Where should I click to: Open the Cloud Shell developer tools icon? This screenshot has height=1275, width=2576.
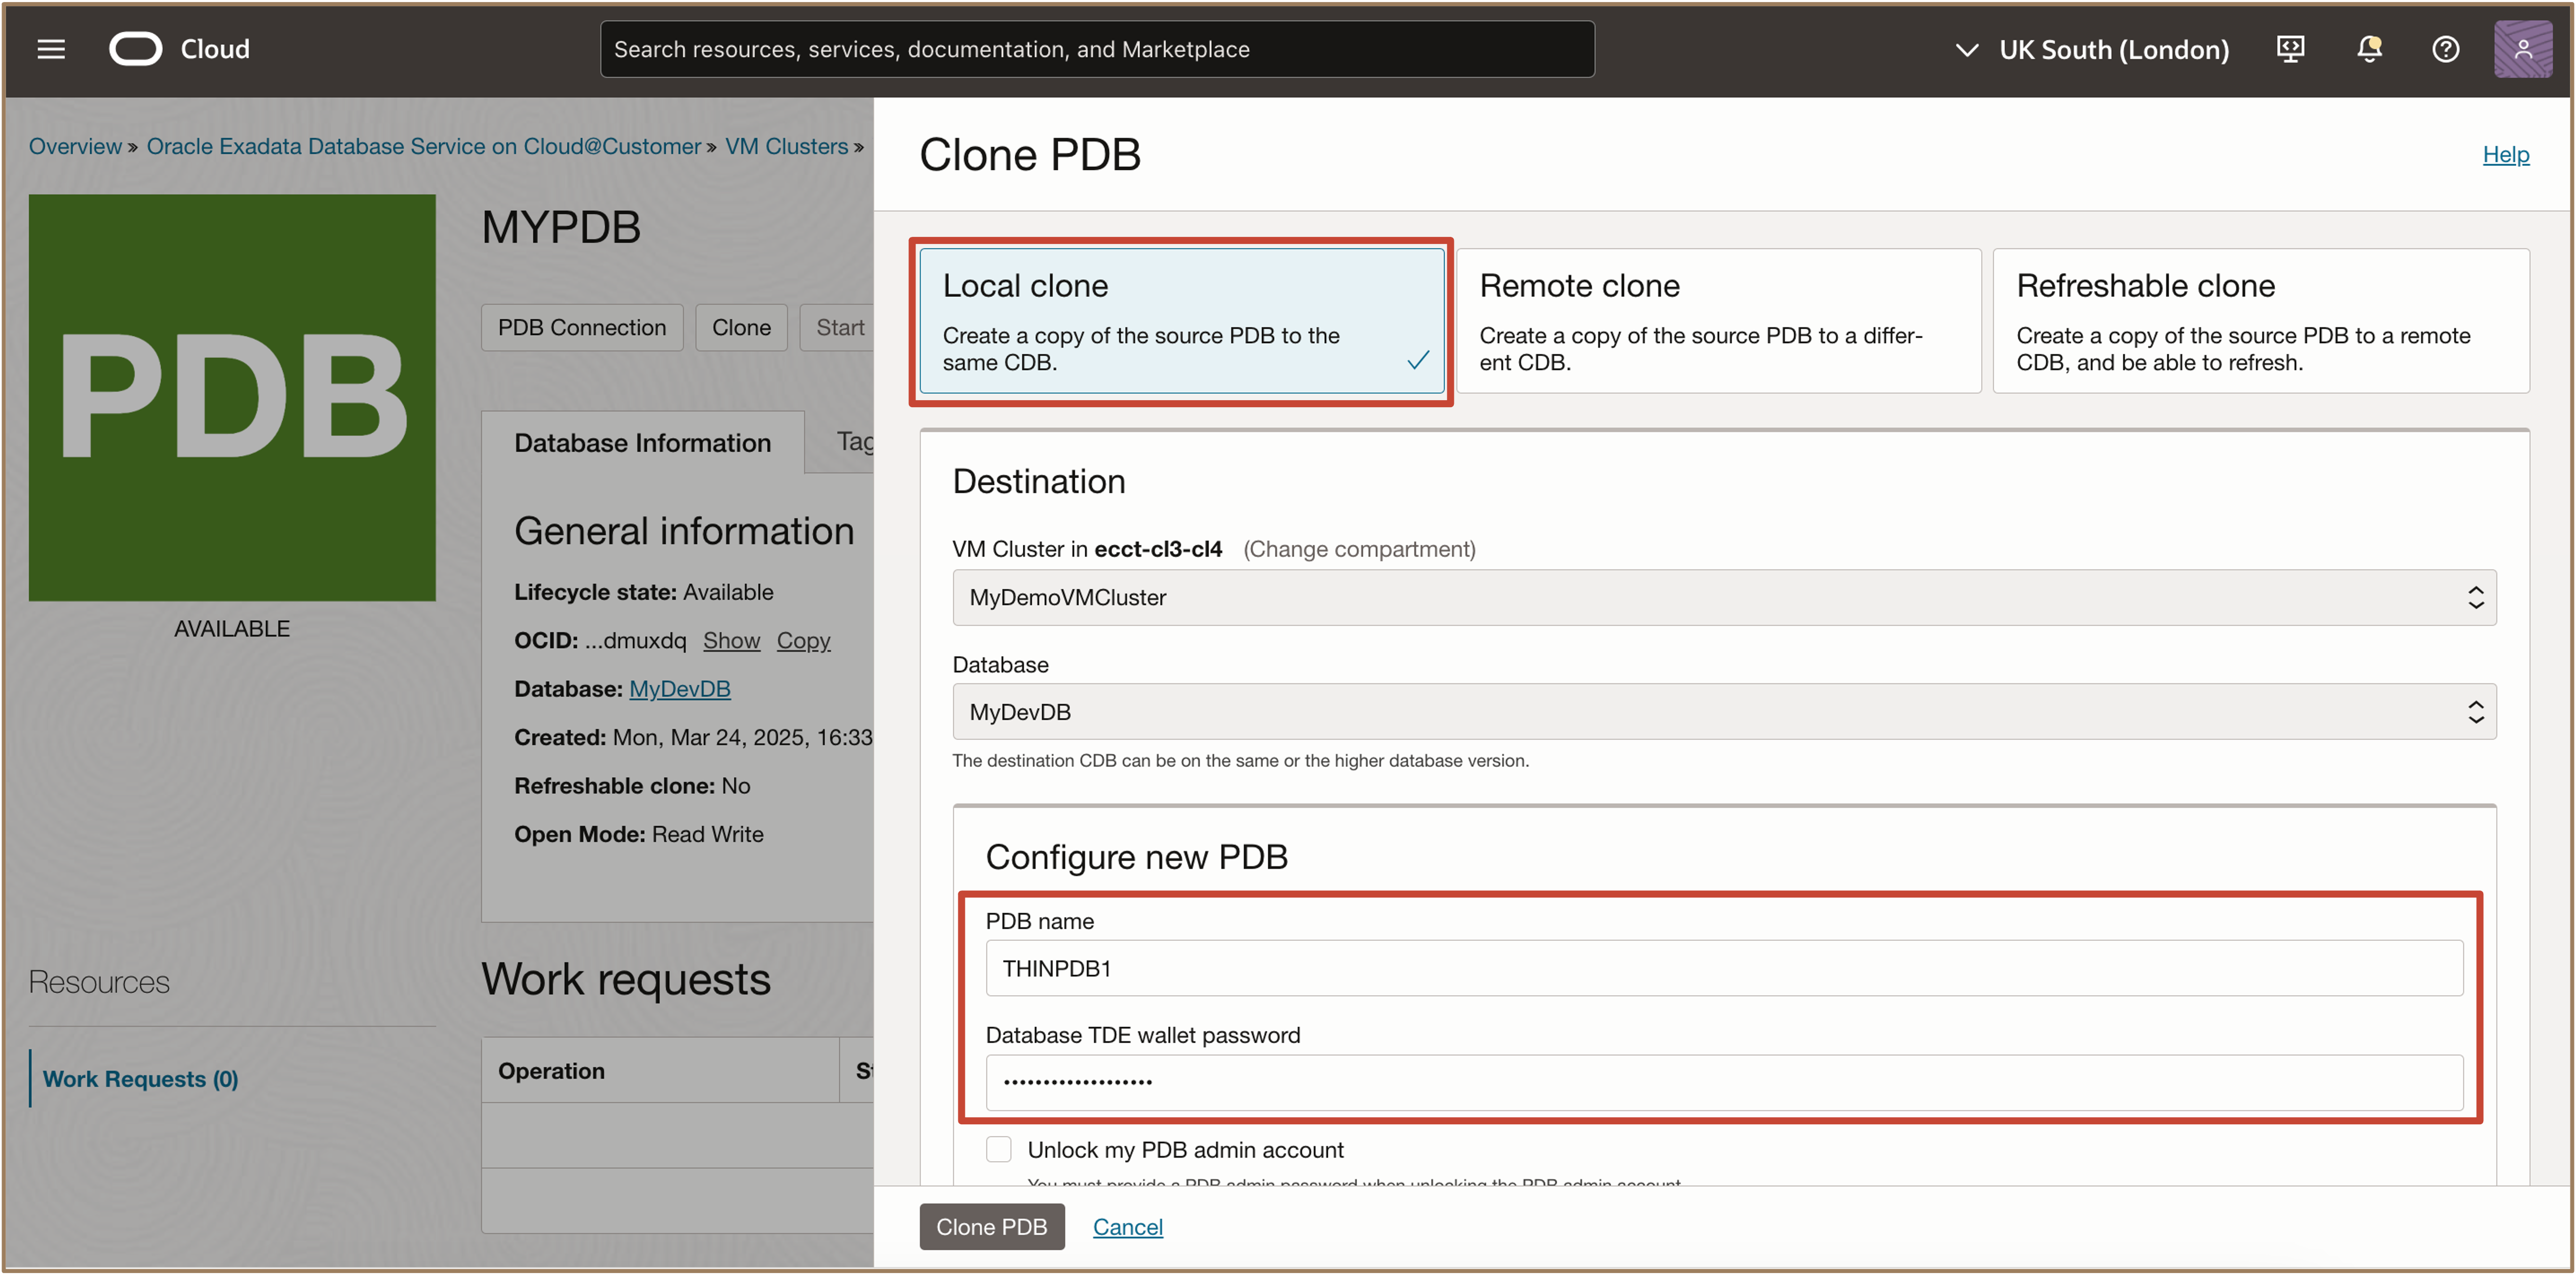2290,49
